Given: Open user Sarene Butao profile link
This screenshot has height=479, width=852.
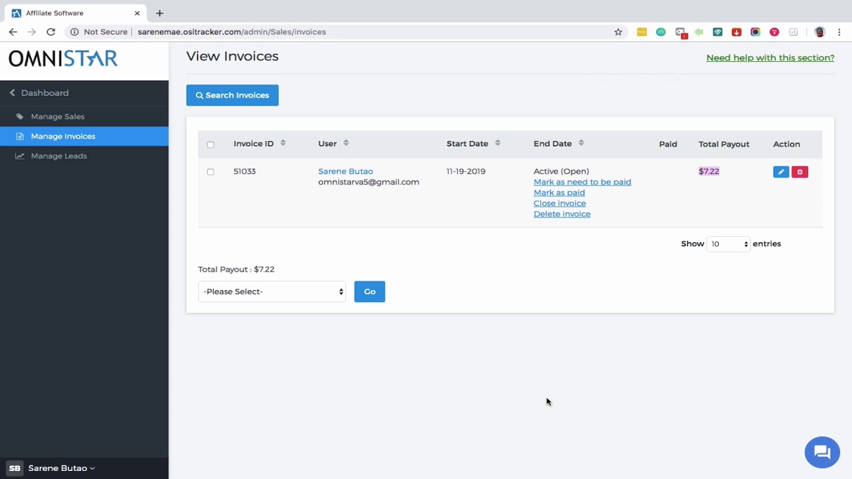Looking at the screenshot, I should pos(345,171).
